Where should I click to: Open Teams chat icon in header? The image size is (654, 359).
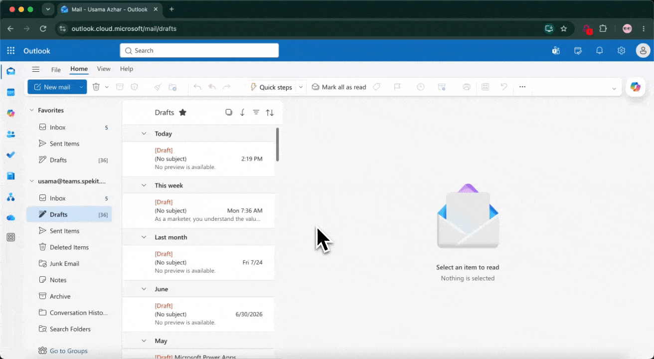click(556, 50)
